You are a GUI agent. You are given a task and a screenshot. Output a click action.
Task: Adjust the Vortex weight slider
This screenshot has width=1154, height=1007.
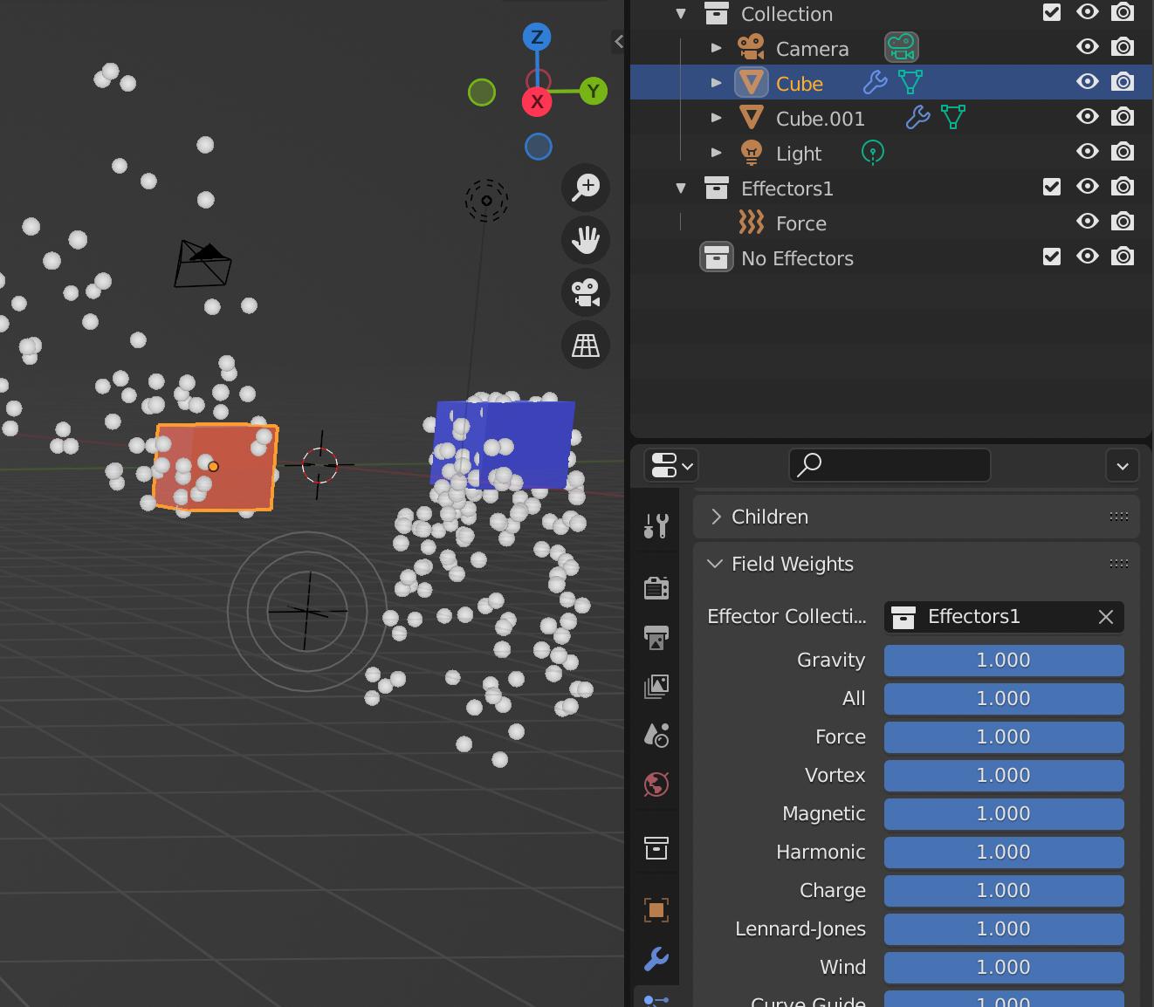tap(1004, 776)
